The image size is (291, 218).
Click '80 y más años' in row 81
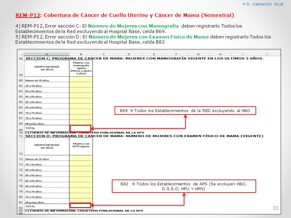click(x=35, y=202)
